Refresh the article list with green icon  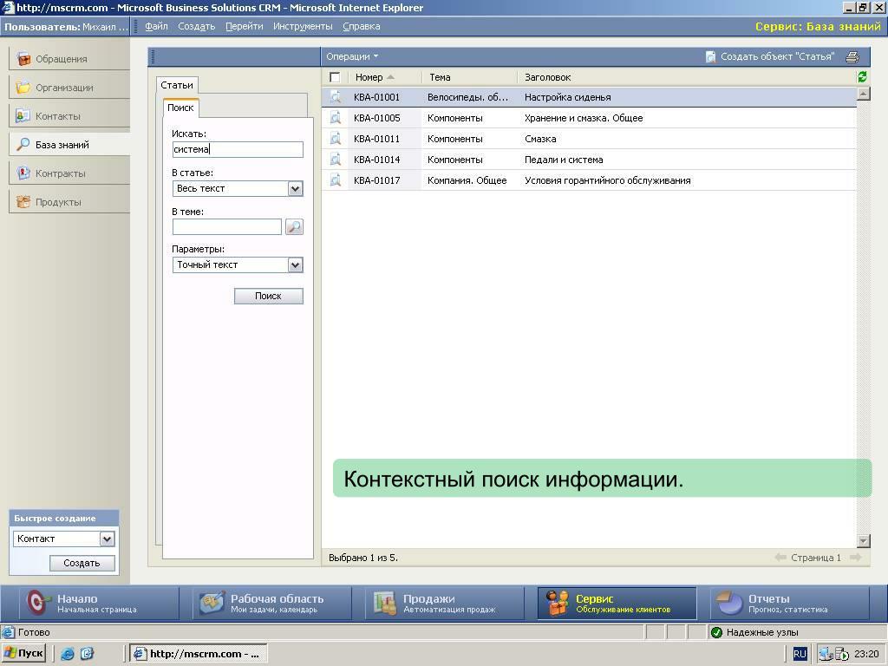click(862, 77)
